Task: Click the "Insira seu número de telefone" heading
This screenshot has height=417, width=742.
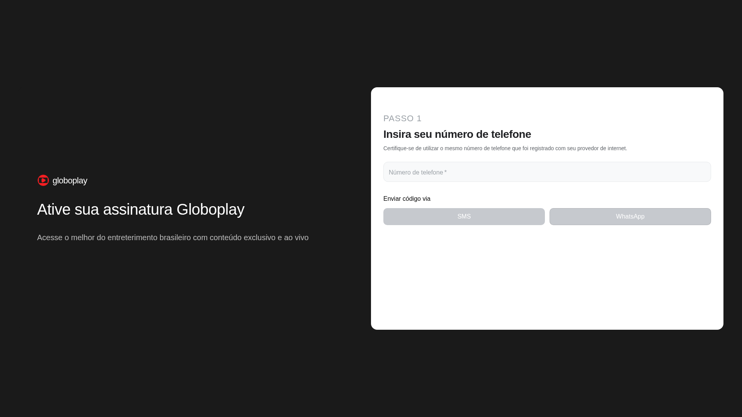Action: pos(457,134)
